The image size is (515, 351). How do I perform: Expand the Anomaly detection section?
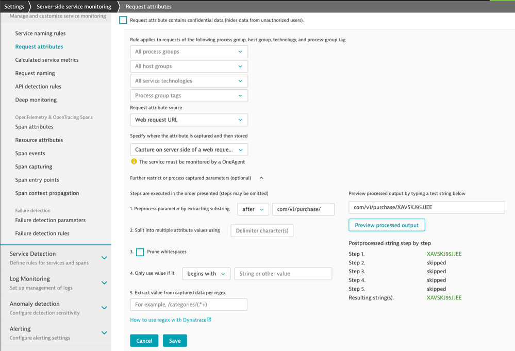pos(104,308)
